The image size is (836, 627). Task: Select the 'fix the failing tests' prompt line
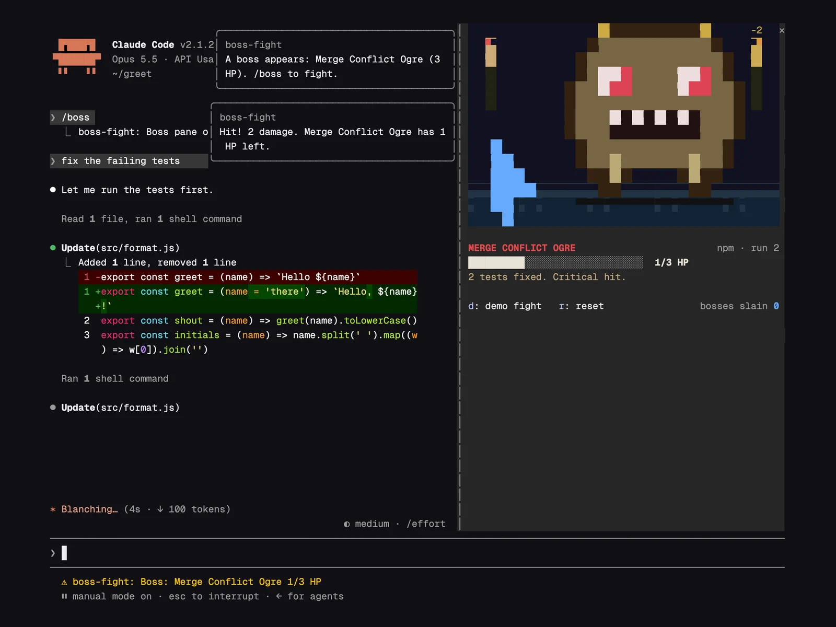129,161
